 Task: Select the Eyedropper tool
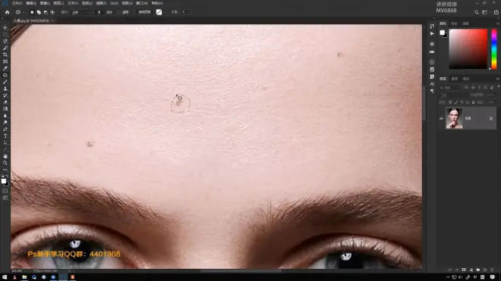point(5,68)
